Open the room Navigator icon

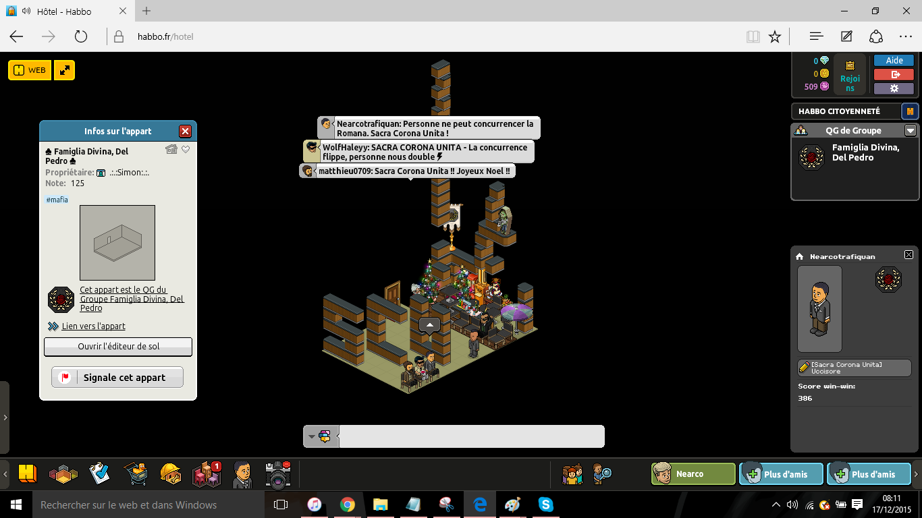[x=63, y=474]
